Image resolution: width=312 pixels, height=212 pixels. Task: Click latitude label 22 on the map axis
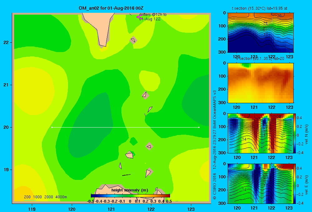click(6, 42)
